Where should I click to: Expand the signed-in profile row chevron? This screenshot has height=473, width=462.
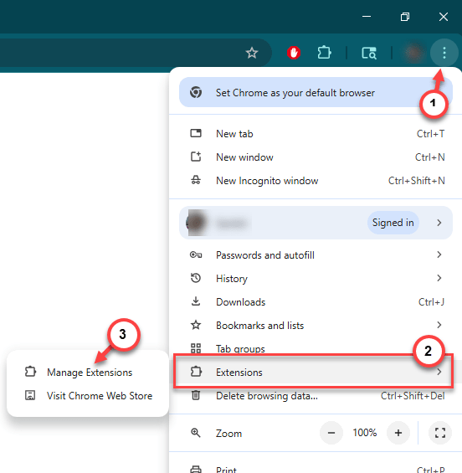point(439,223)
